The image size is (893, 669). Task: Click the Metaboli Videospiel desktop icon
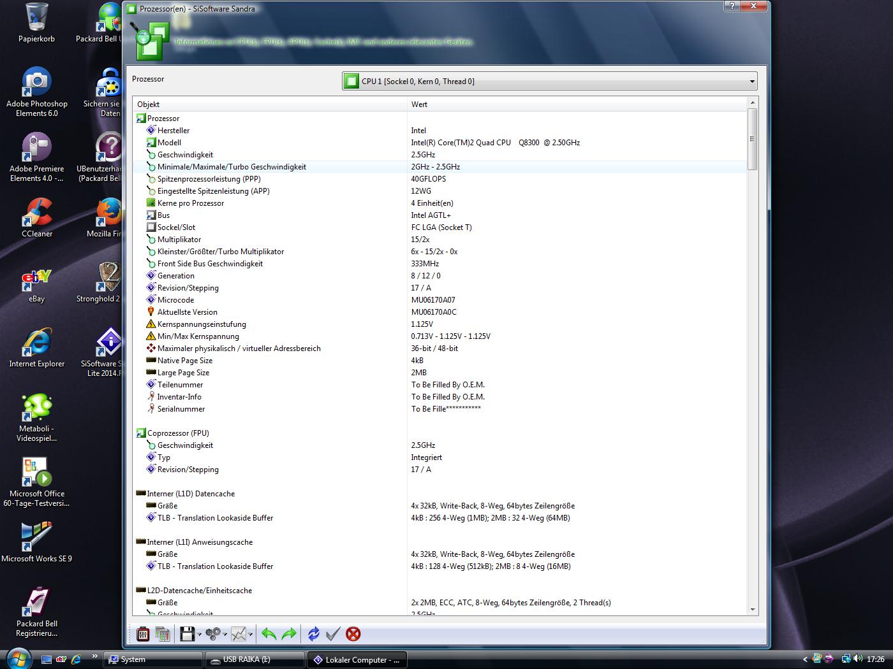(x=36, y=417)
